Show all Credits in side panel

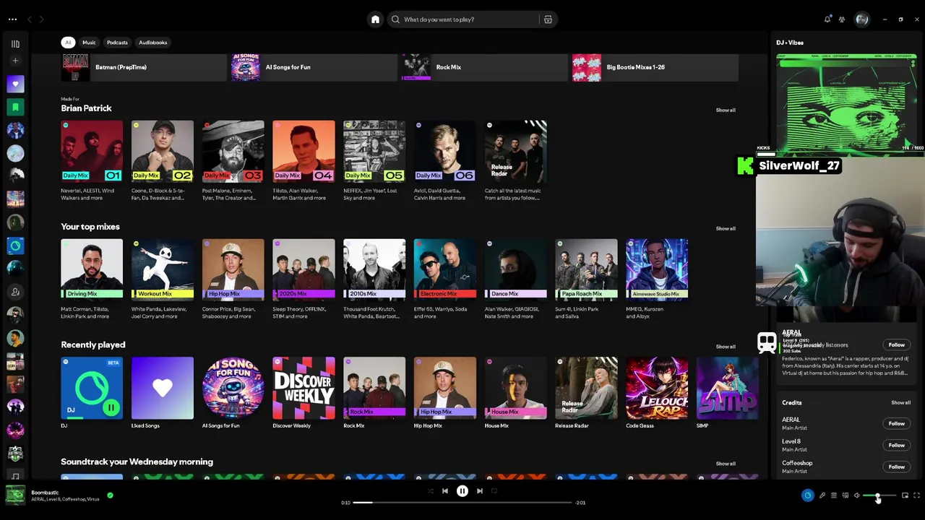click(x=900, y=402)
